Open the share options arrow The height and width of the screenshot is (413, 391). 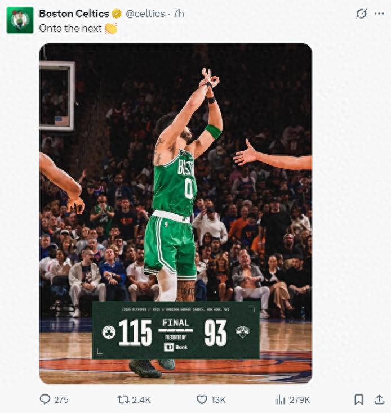[379, 399]
